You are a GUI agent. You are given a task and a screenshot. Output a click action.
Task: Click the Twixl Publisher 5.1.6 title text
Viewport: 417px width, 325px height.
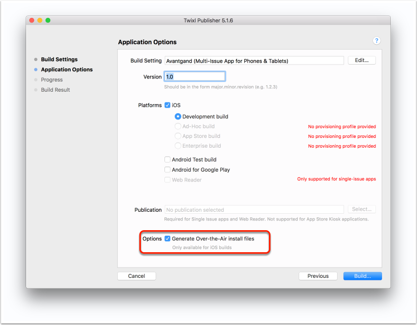(208, 21)
